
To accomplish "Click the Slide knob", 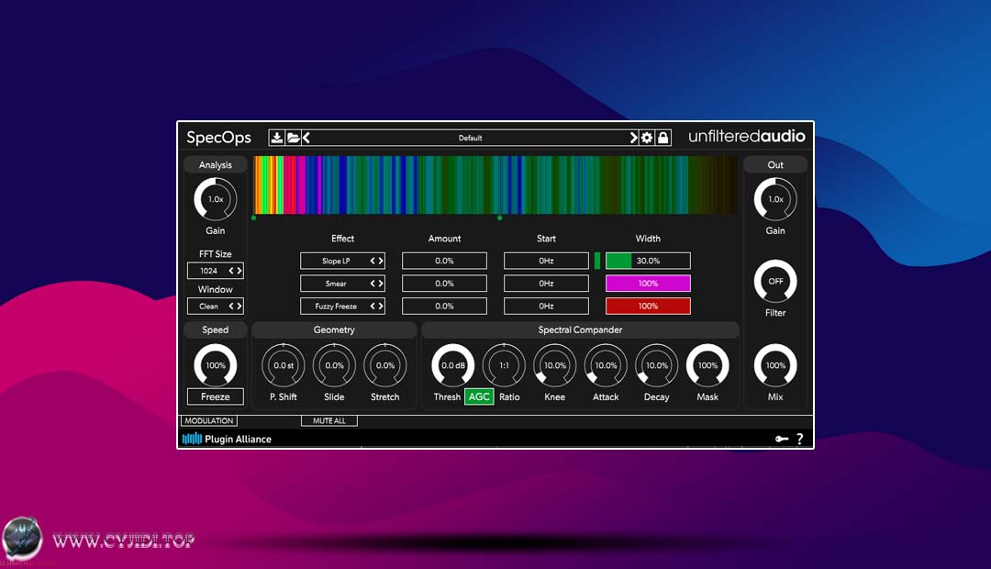I will coord(334,365).
